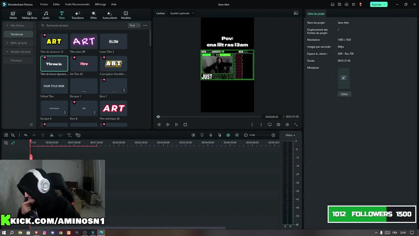The width and height of the screenshot is (419, 236).
Task: Download the Base 1 title preset
Action: pos(124,90)
